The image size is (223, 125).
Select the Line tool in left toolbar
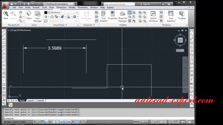[4, 31]
